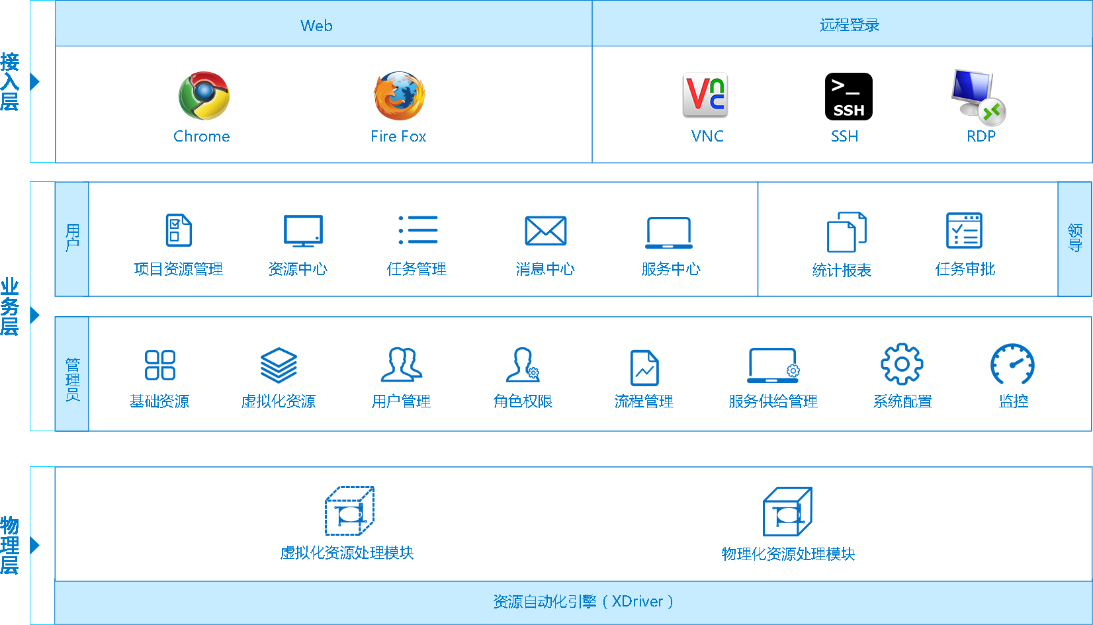This screenshot has height=625, width=1093.
Task: Select the Fire Fox browser icon
Action: (x=399, y=96)
